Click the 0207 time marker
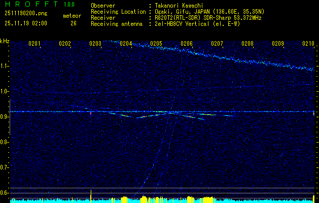319x203 pixels. pos(217,44)
